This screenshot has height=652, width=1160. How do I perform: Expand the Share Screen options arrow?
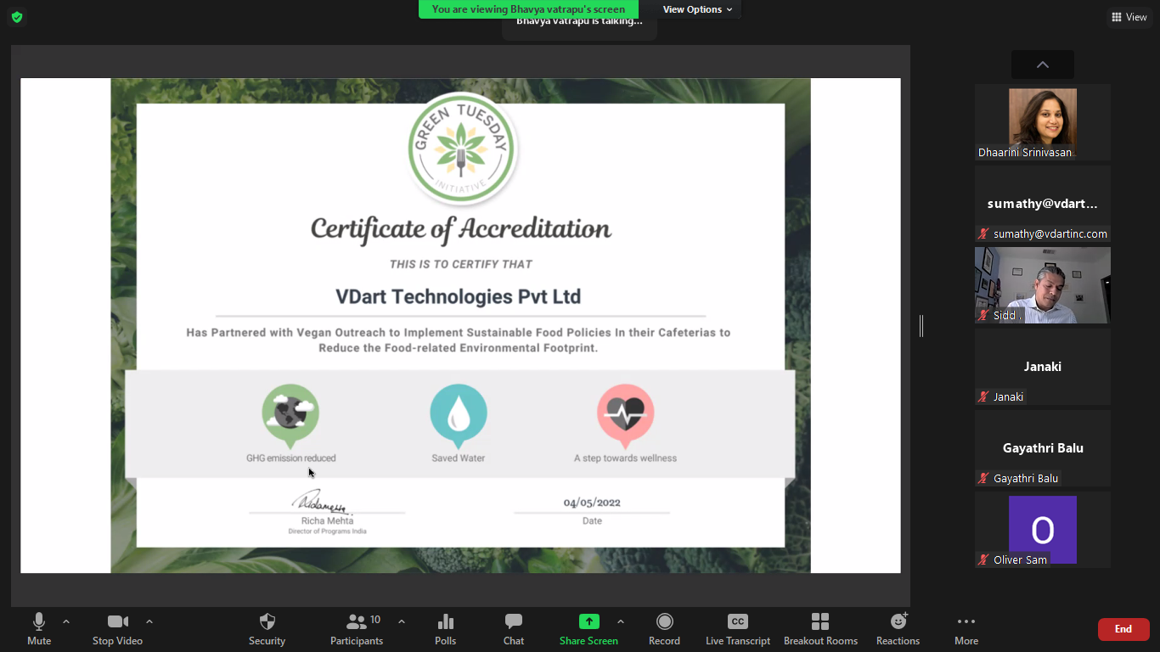pos(621,621)
